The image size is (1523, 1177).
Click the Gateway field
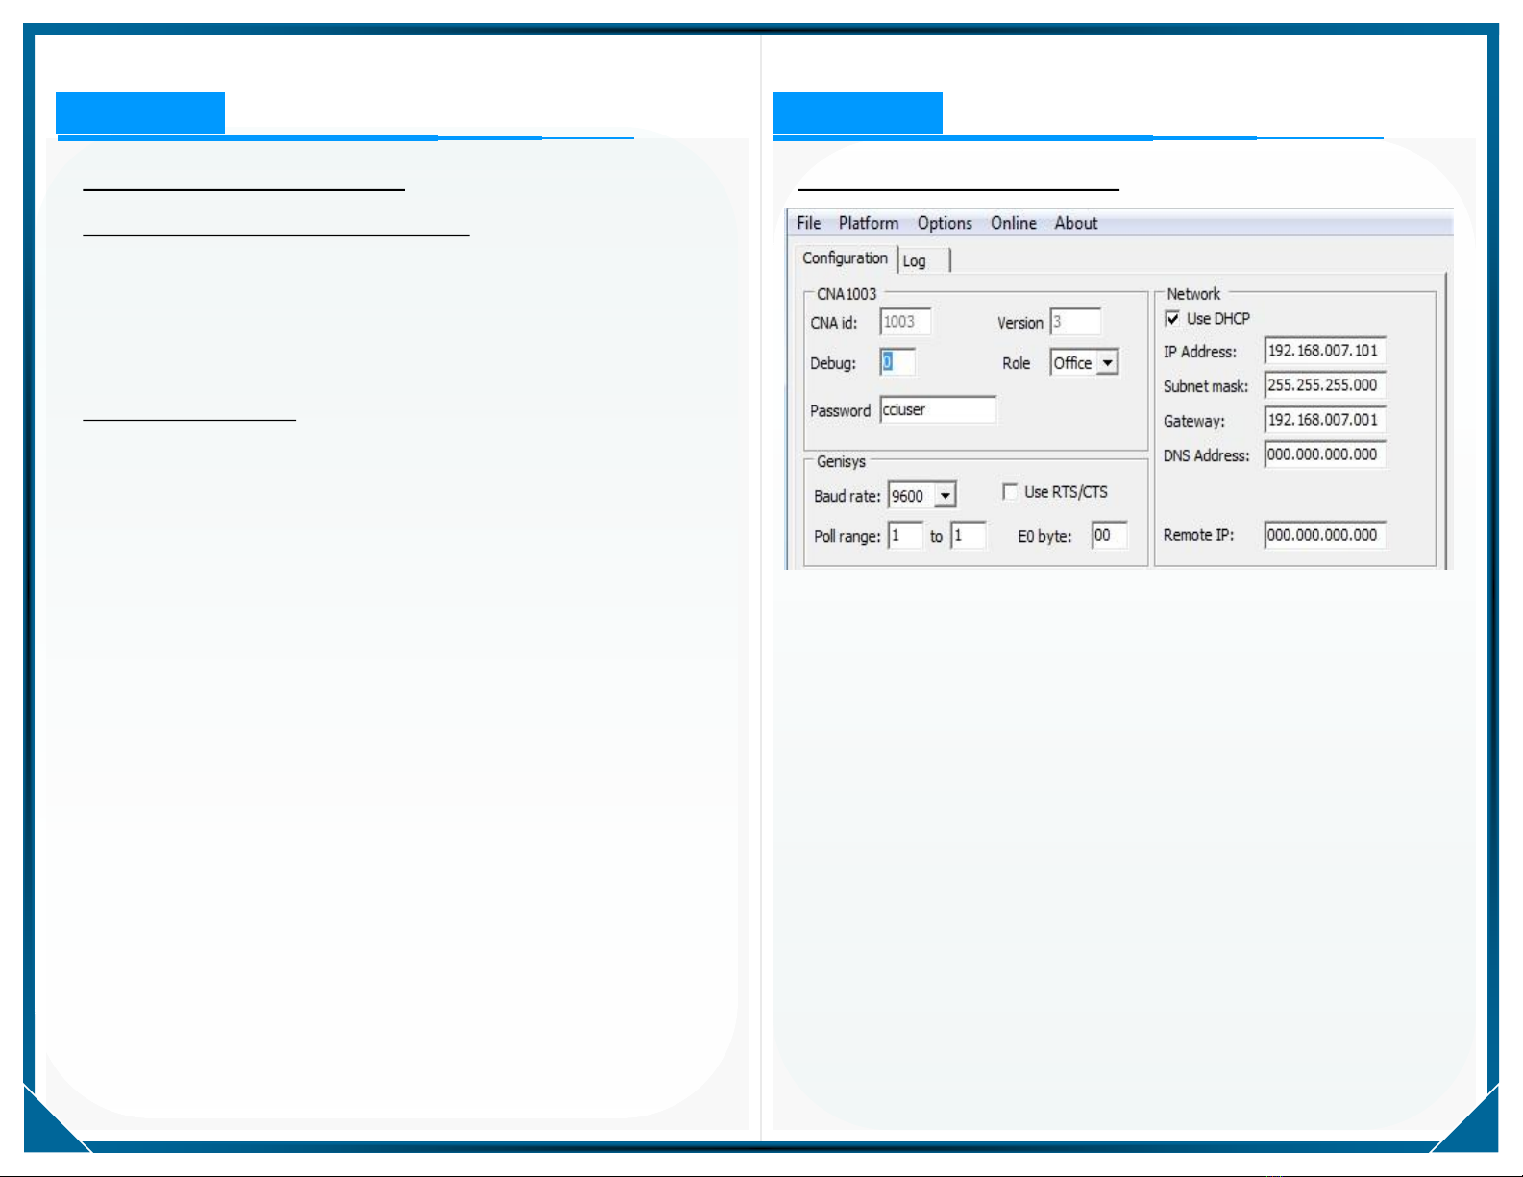point(1325,420)
